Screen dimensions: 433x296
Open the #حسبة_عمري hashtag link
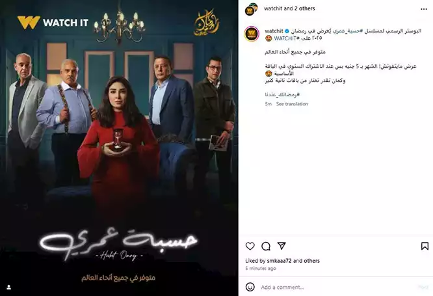click(347, 31)
